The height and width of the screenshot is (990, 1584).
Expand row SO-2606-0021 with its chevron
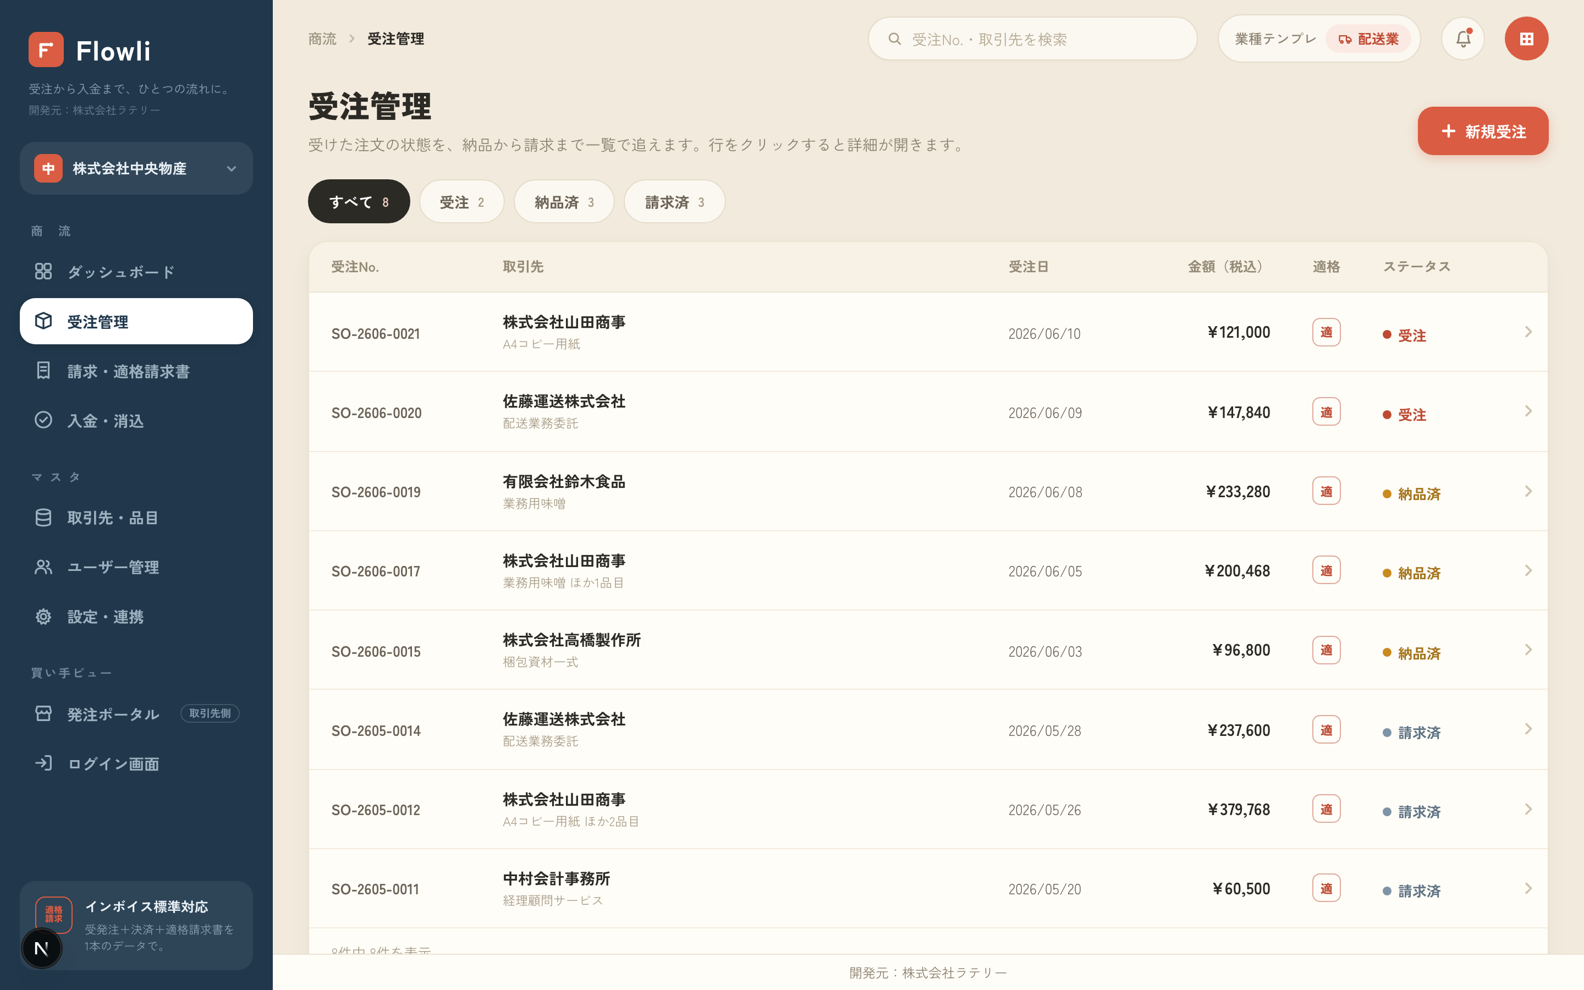tap(1528, 332)
